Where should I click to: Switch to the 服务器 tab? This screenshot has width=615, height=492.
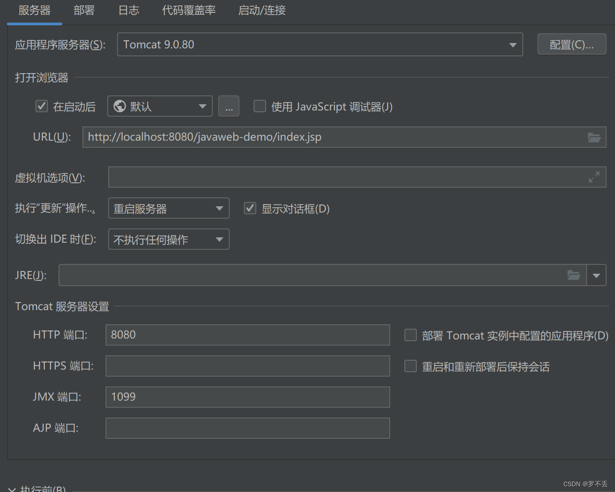(35, 10)
